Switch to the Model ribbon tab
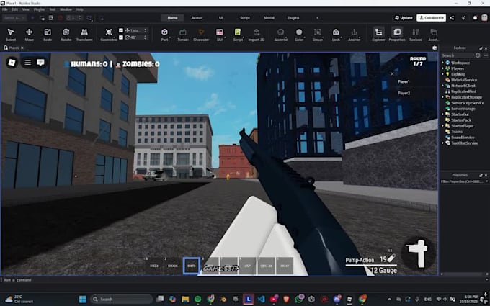This screenshot has height=306, width=490. (269, 18)
